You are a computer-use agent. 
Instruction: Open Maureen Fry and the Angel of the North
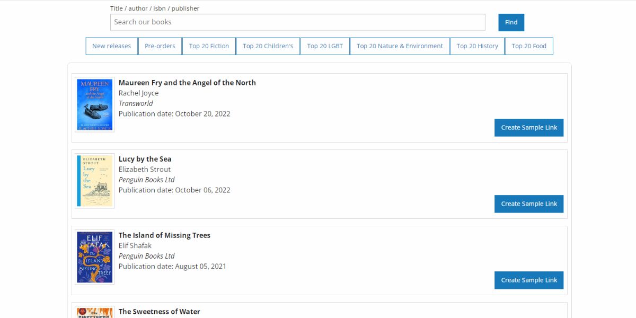coord(187,83)
